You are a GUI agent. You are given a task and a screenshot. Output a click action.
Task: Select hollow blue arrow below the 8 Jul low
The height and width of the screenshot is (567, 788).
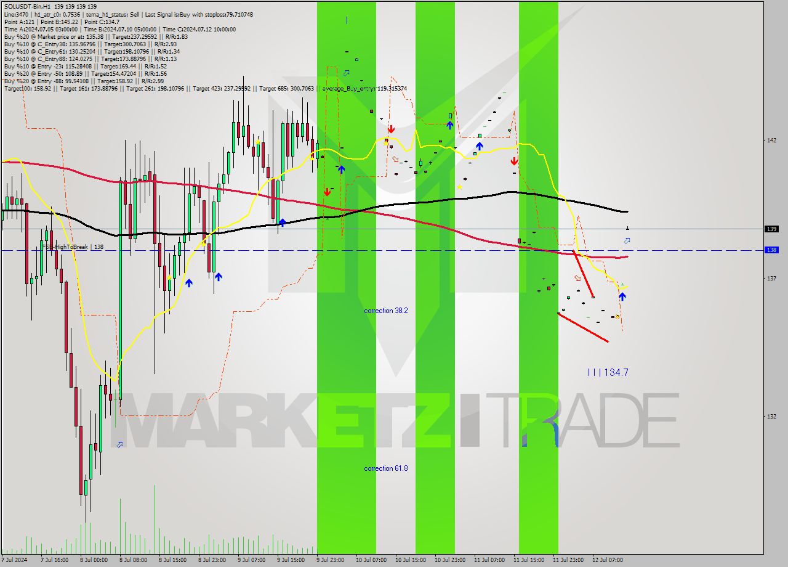(119, 444)
